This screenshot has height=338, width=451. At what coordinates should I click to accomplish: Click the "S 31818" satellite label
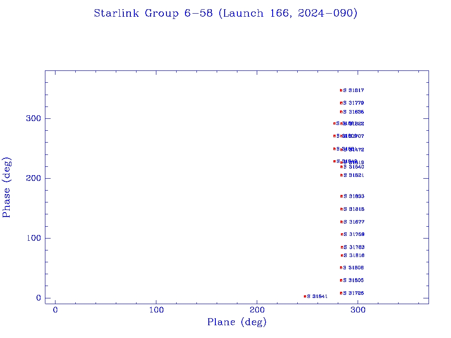(354, 209)
